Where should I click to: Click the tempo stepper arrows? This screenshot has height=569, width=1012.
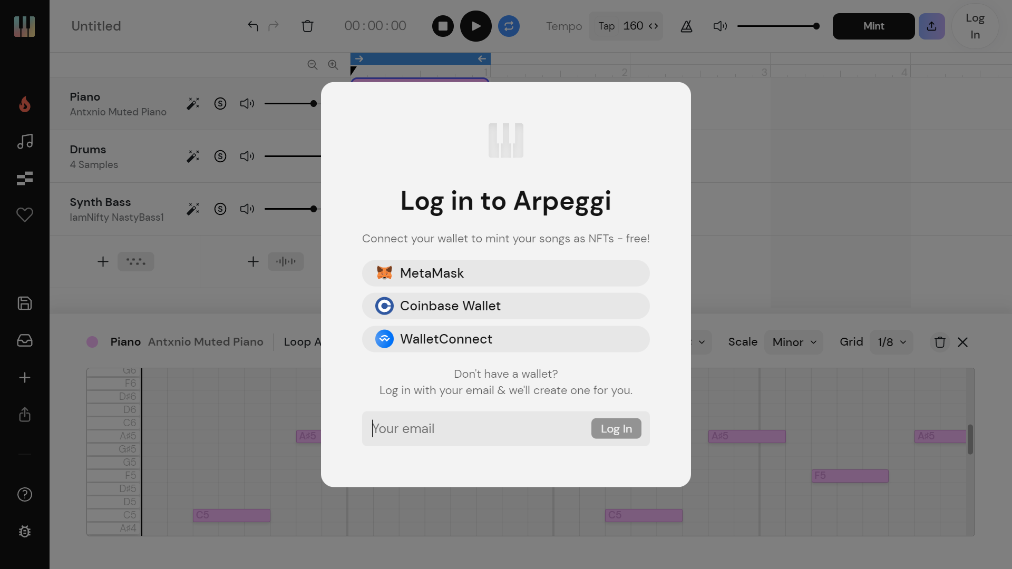click(653, 26)
